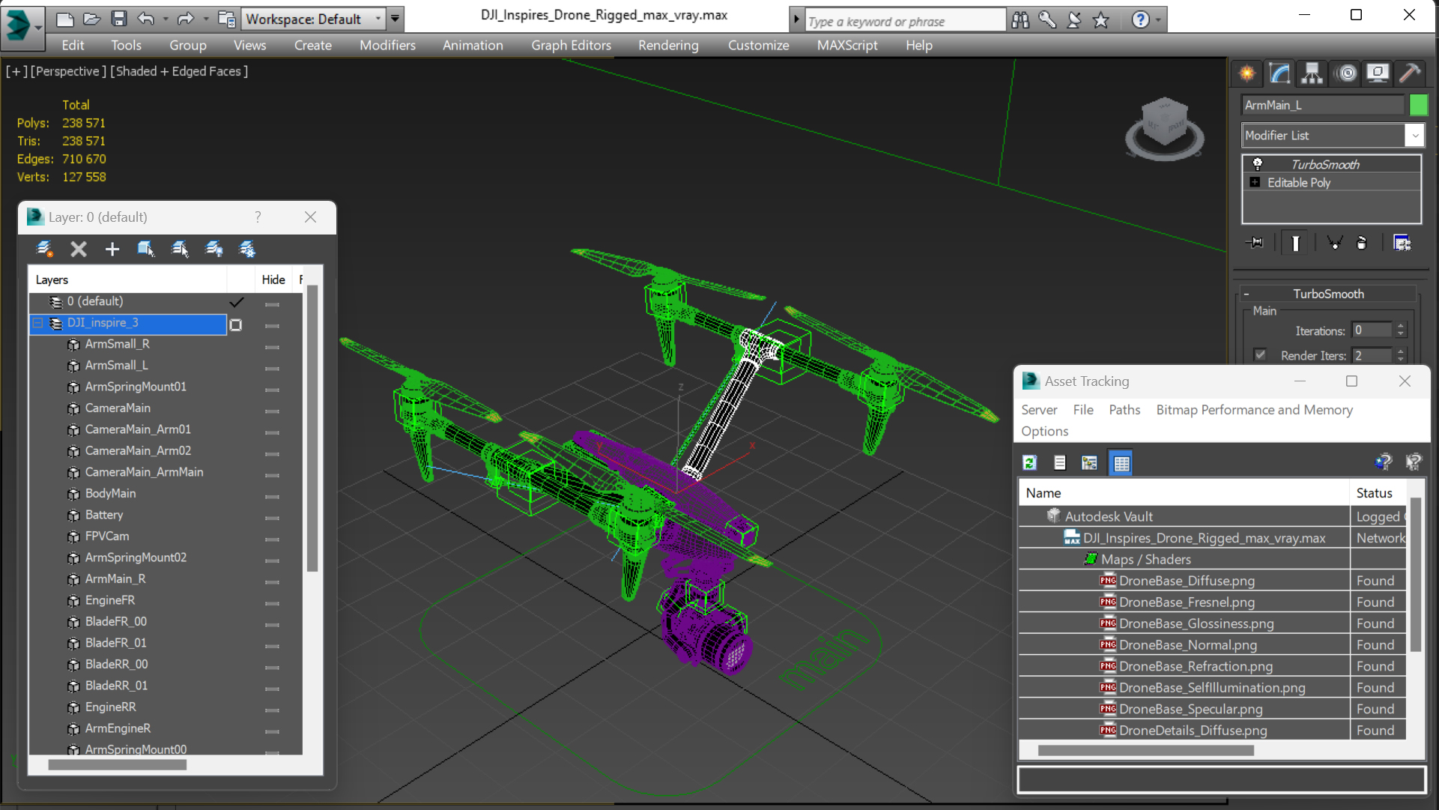Toggle the Render Iters checkbox
Viewport: 1439px width, 810px height.
(1260, 355)
